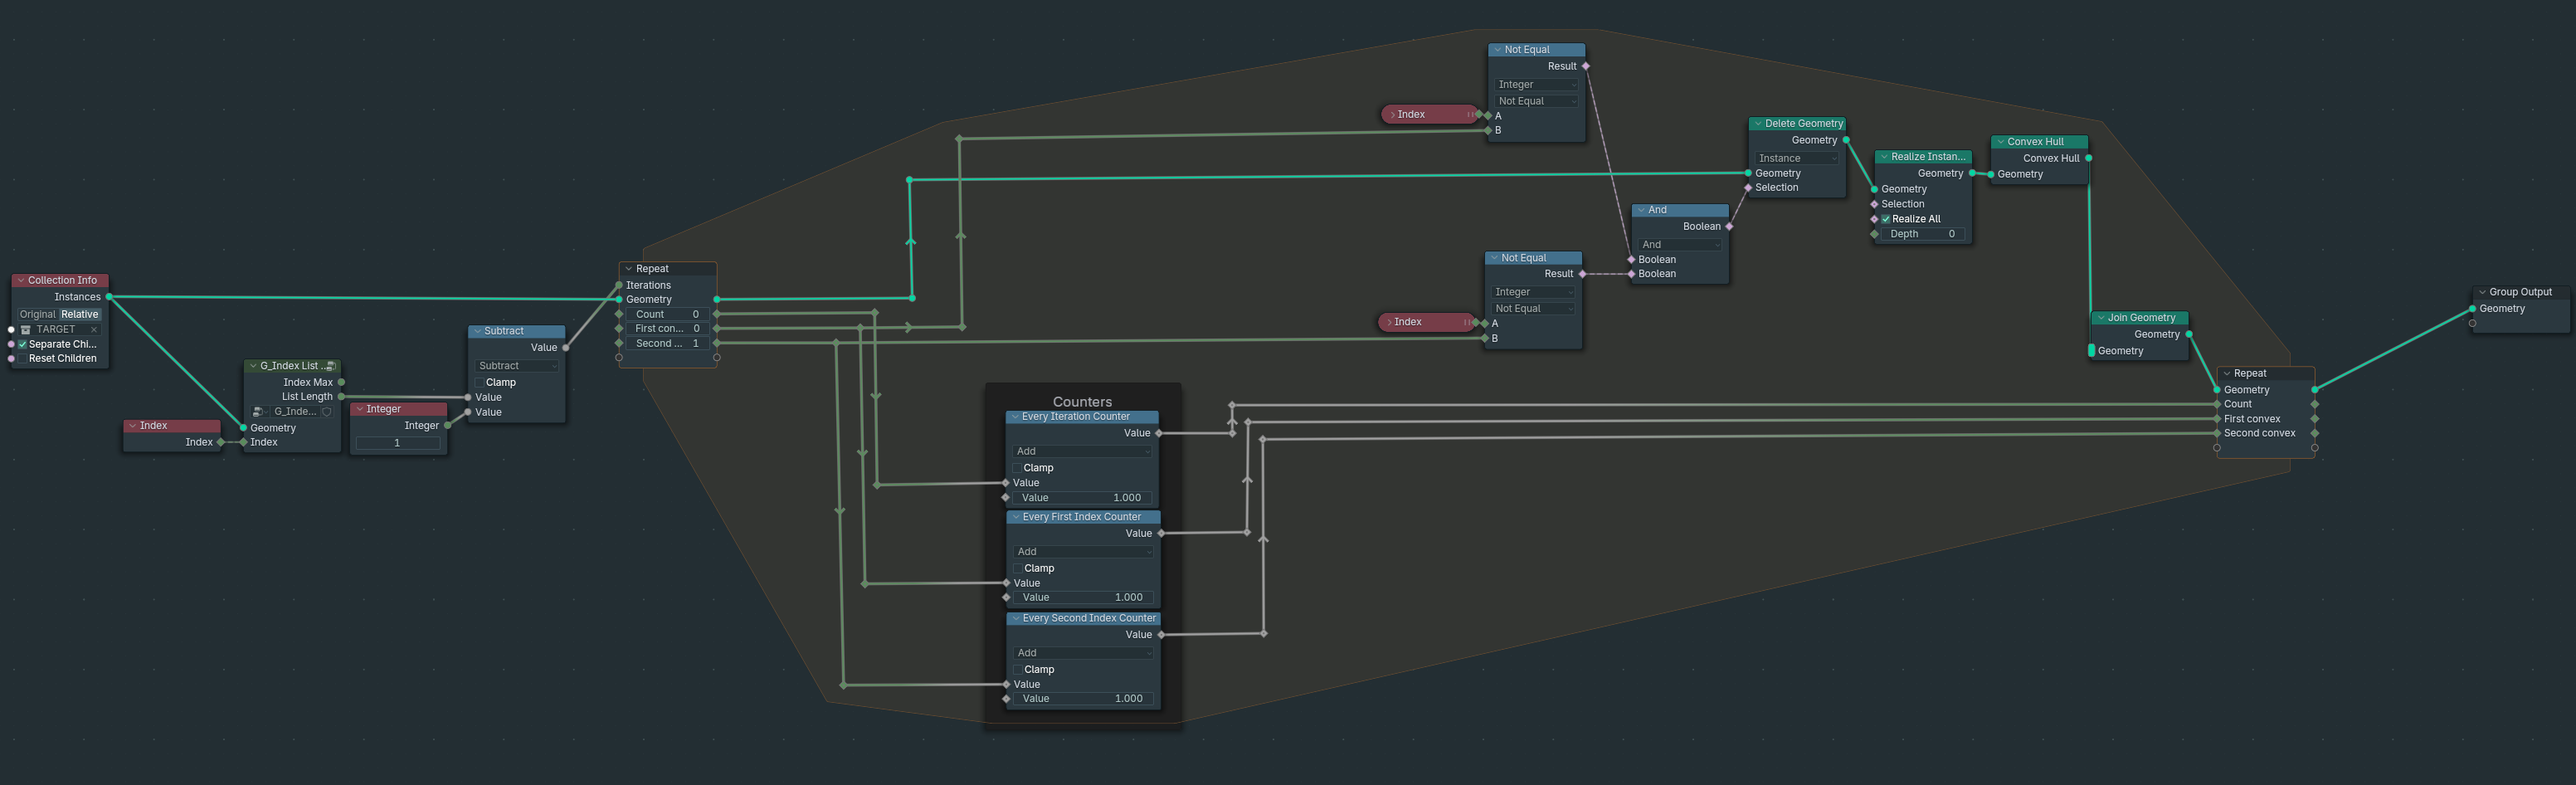Switch Collection Info transform to Original
Screen dimensions: 2576x785
38,314
